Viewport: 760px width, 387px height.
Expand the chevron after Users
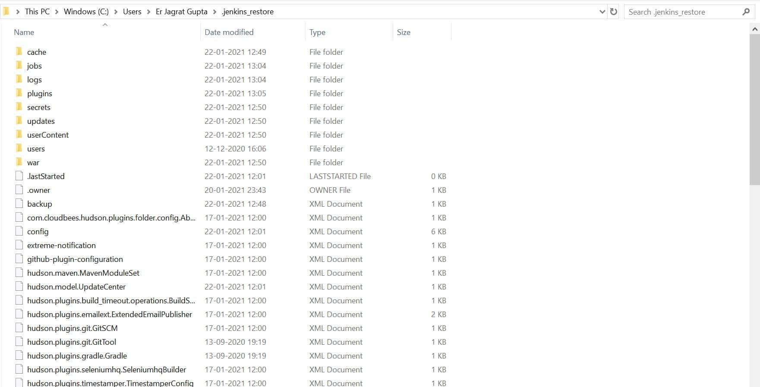click(148, 12)
